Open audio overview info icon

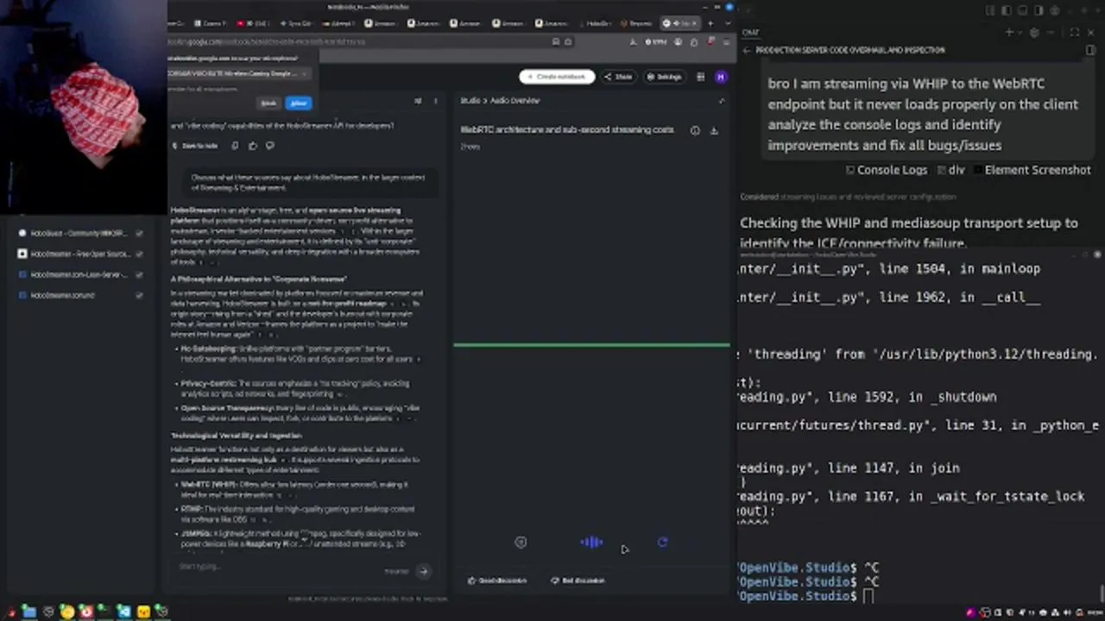tap(695, 130)
